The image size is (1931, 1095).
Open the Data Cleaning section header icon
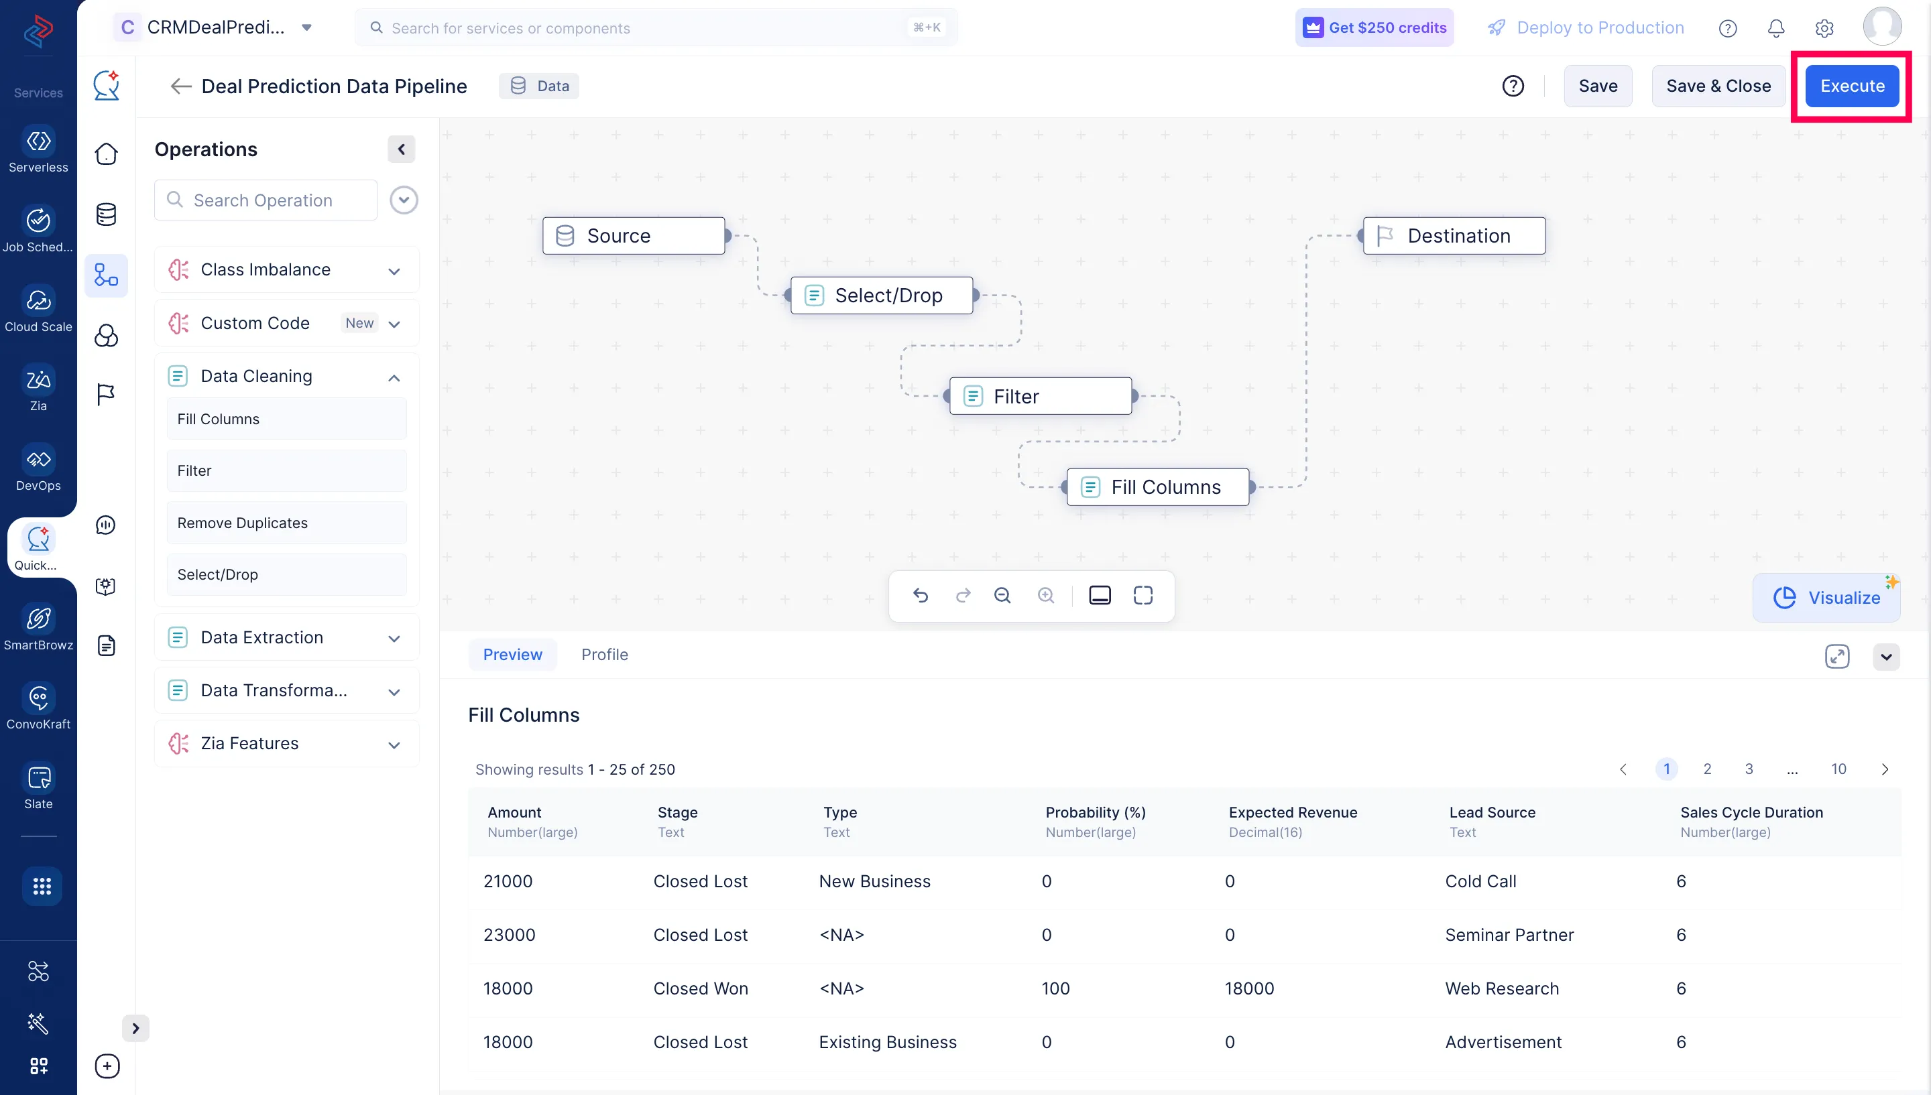(x=178, y=375)
